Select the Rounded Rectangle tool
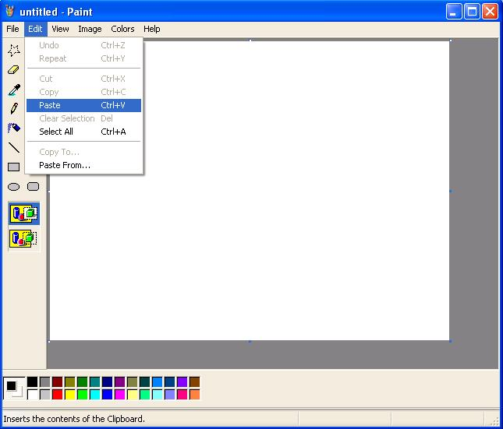This screenshot has height=429, width=503. 33,186
